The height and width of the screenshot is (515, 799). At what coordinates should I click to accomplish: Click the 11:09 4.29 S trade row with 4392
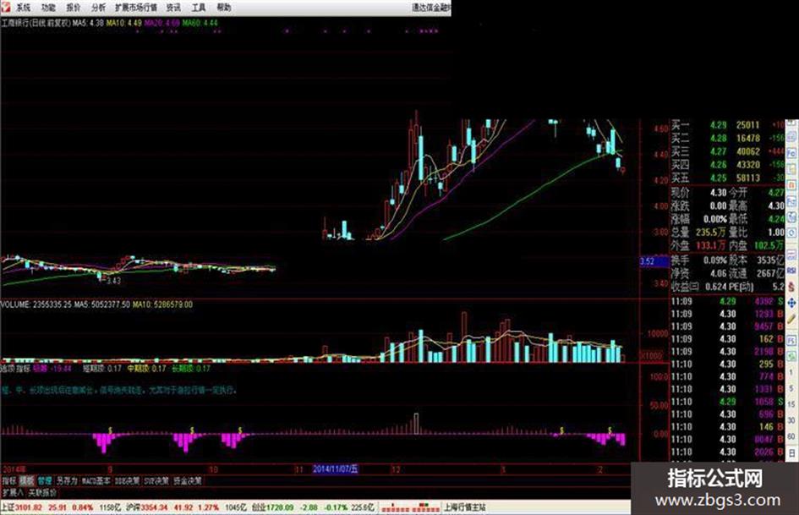[726, 301]
